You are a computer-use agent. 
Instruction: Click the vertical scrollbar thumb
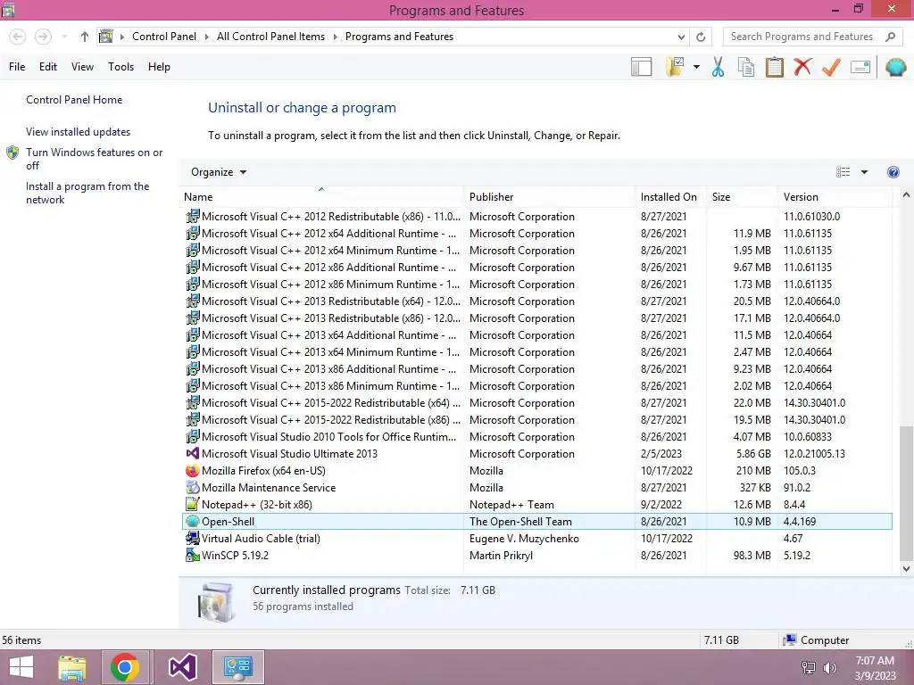click(906, 492)
